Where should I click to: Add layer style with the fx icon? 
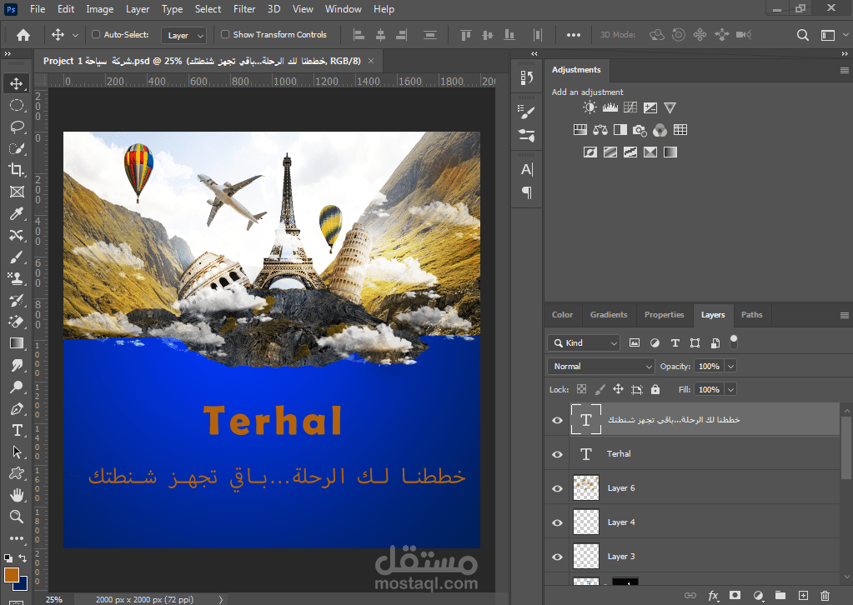tap(713, 596)
